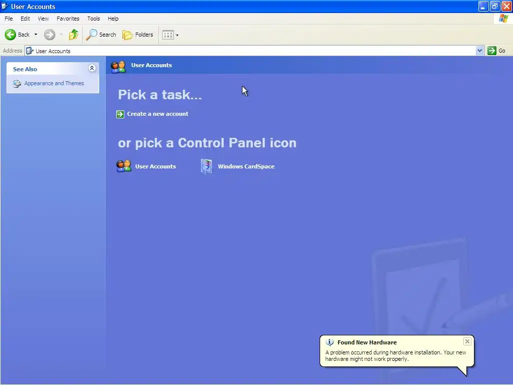Click the Found New Hardware info icon
The image size is (513, 385).
coord(330,342)
